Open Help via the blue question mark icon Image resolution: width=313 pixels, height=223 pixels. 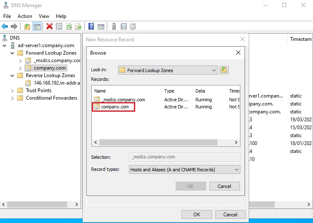pos(91,26)
